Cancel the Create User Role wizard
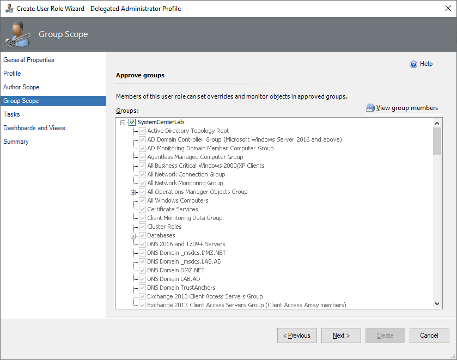Screen dimensions: 457x360 [429, 335]
